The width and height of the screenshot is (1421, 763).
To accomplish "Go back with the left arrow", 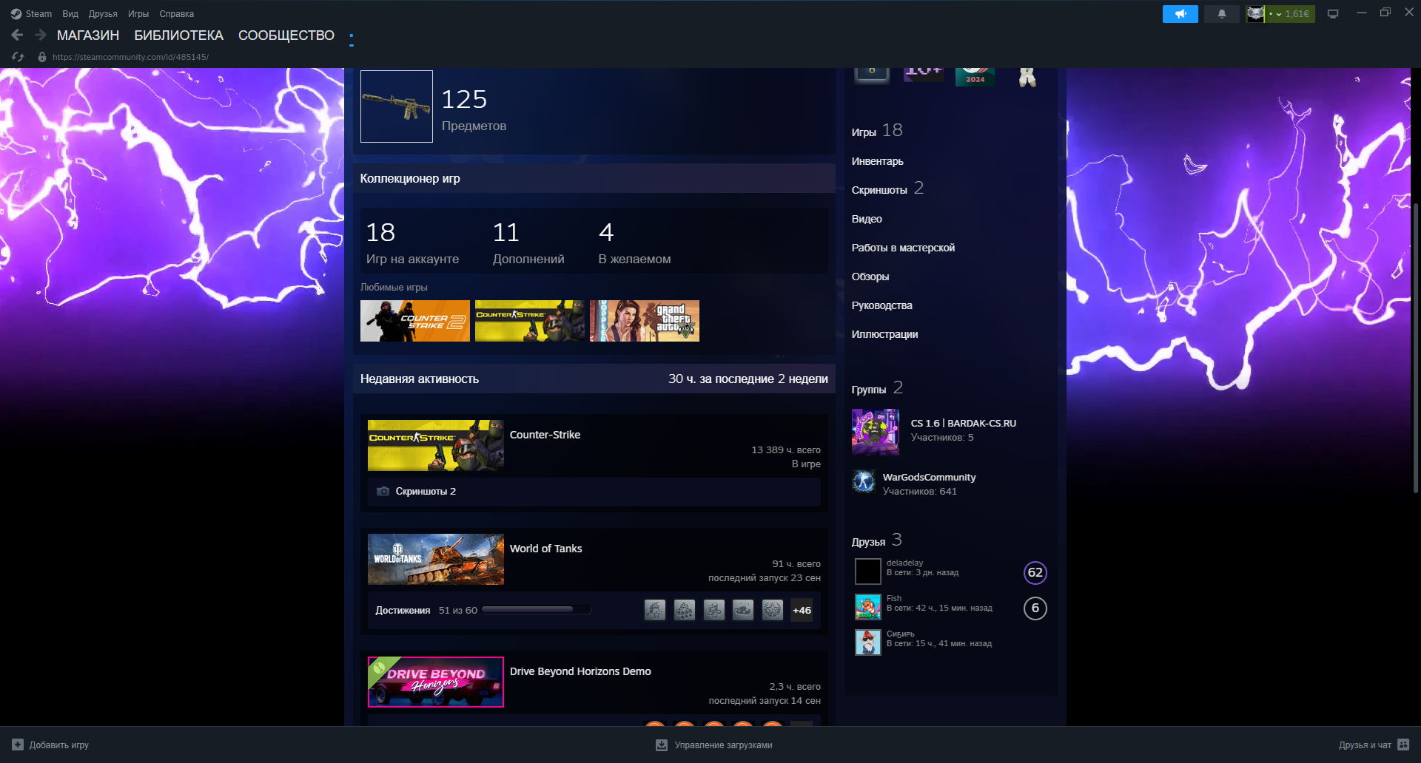I will [17, 35].
